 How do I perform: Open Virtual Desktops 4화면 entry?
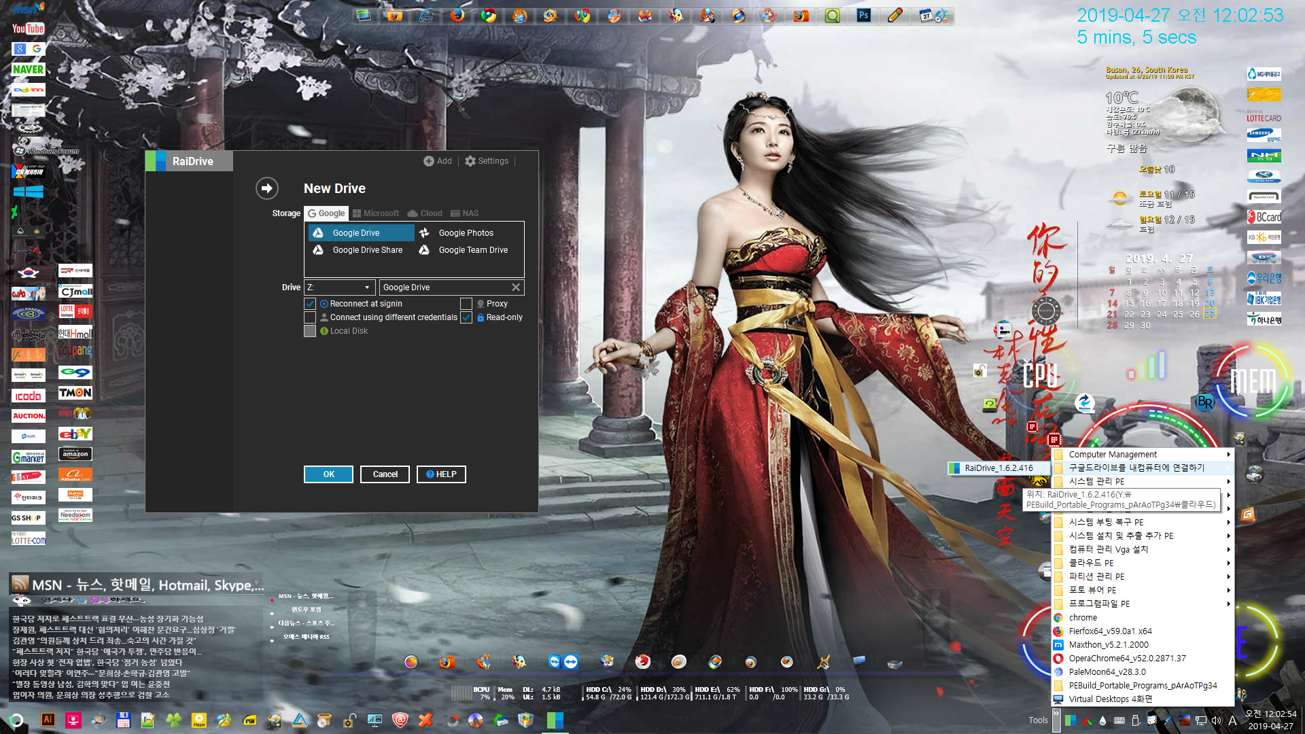[1142, 699]
